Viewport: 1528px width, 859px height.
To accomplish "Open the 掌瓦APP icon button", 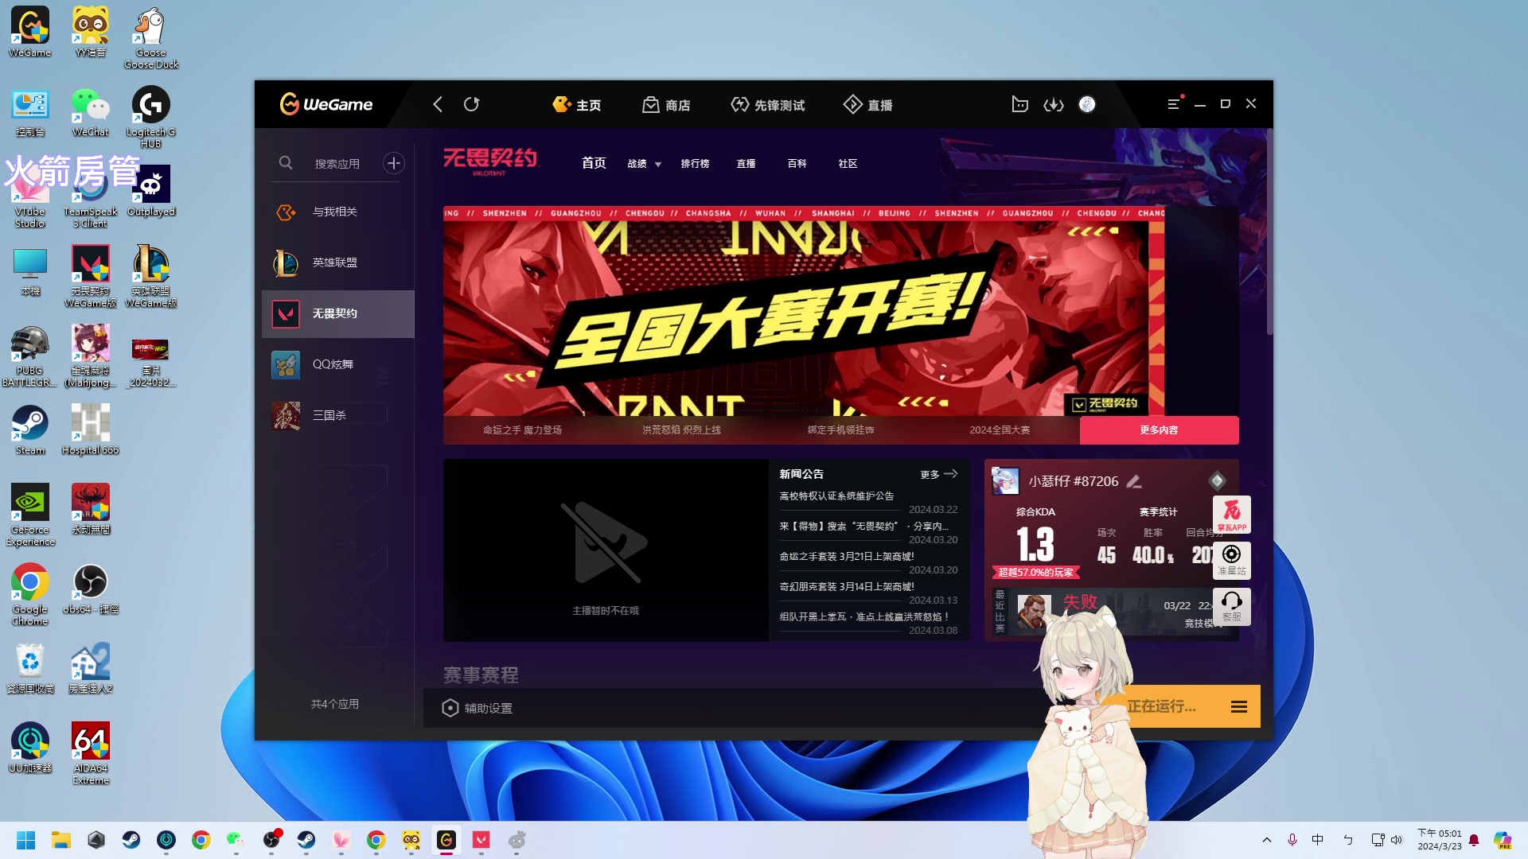I will (x=1232, y=515).
